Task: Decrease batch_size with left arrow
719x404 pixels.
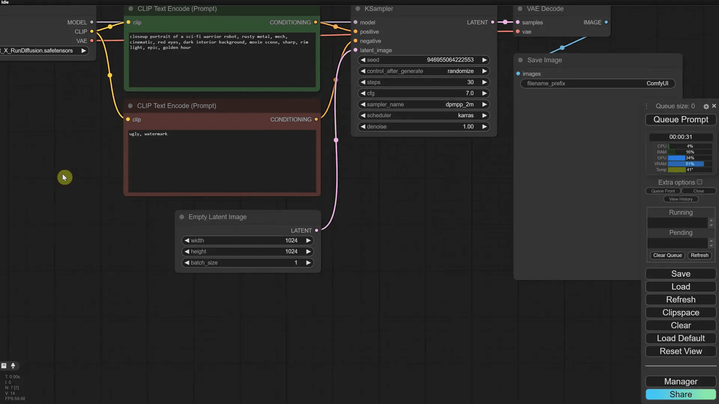Action: click(x=187, y=263)
